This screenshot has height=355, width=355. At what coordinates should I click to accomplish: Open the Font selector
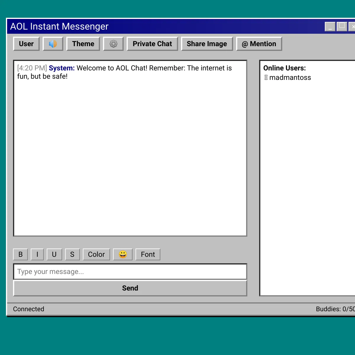148,254
